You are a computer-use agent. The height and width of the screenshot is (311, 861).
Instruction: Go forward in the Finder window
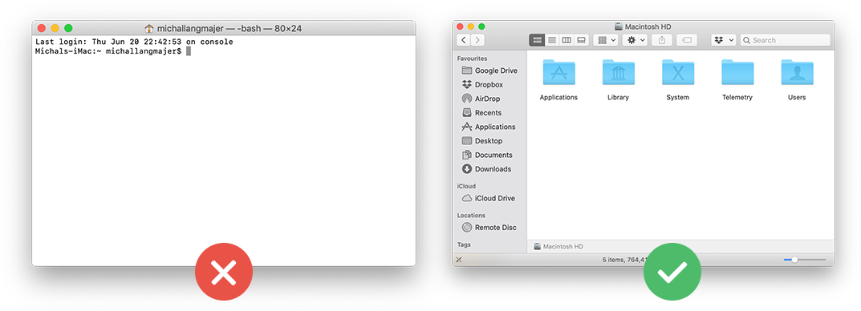[x=477, y=40]
